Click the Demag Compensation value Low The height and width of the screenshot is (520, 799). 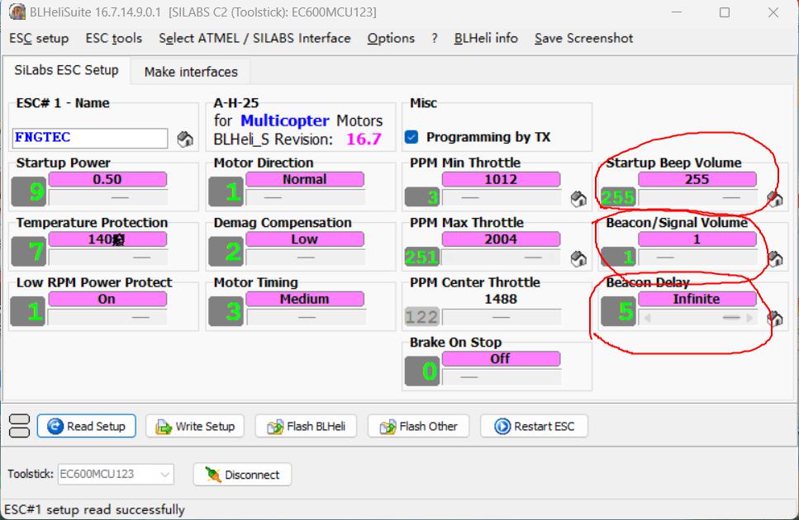(305, 239)
